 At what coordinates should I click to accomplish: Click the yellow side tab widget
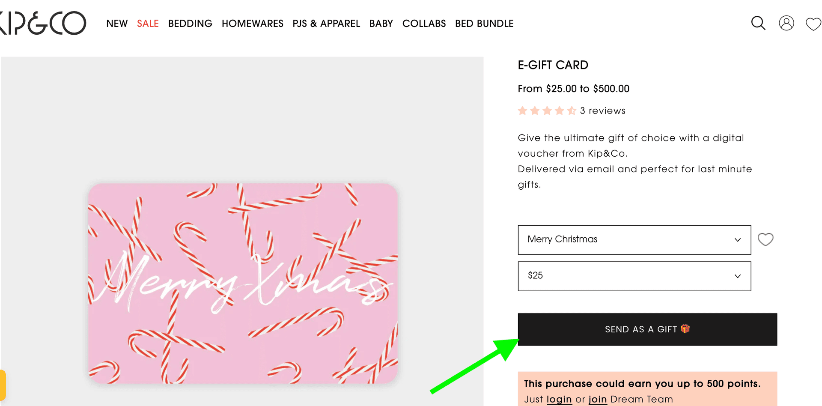point(3,385)
